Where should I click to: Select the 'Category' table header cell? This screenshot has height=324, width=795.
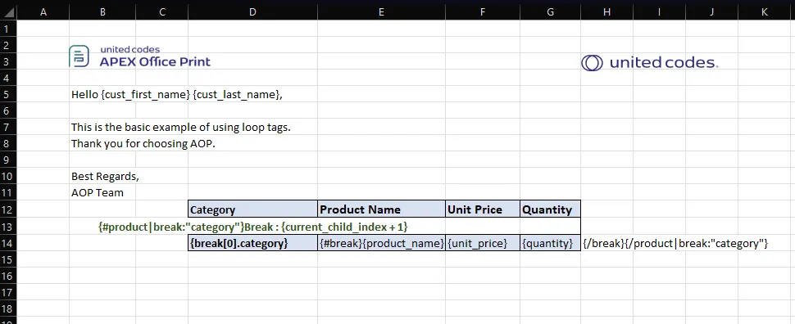[252, 209]
